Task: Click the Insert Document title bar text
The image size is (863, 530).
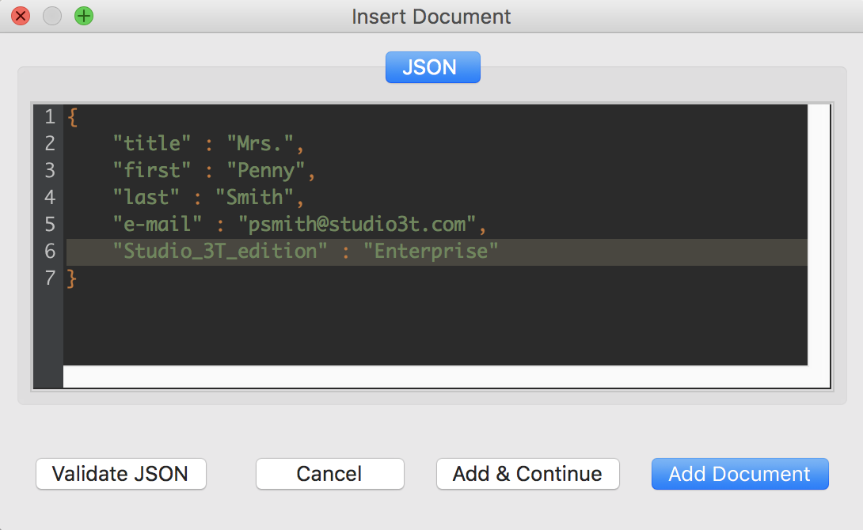Action: click(431, 16)
